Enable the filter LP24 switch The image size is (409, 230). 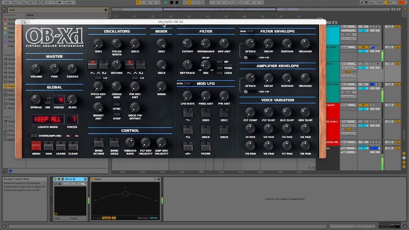(x=220, y=73)
